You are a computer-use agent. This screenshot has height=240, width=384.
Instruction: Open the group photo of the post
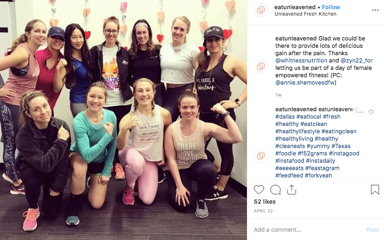[x=123, y=120]
